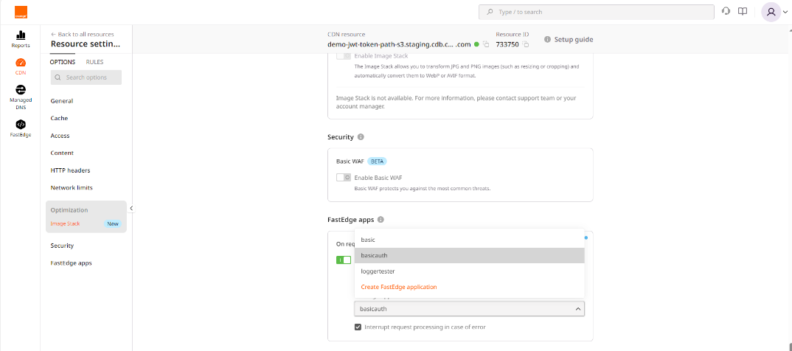The width and height of the screenshot is (792, 351).
Task: Go back to all resources
Action: point(82,35)
